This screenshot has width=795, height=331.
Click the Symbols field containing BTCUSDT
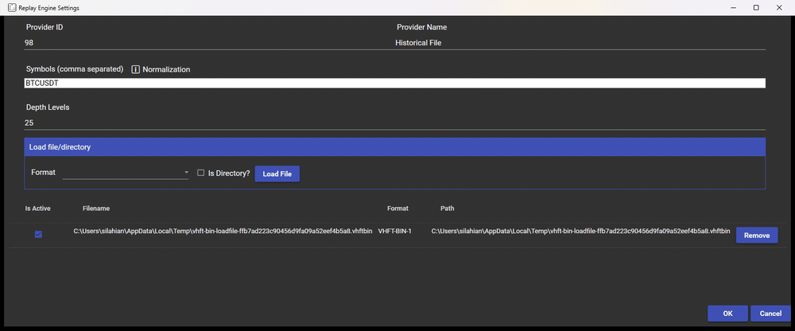pyautogui.click(x=394, y=84)
